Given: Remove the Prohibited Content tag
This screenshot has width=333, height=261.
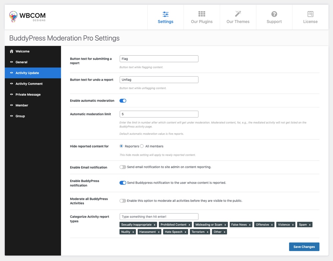Looking at the screenshot, I should click(x=189, y=225).
